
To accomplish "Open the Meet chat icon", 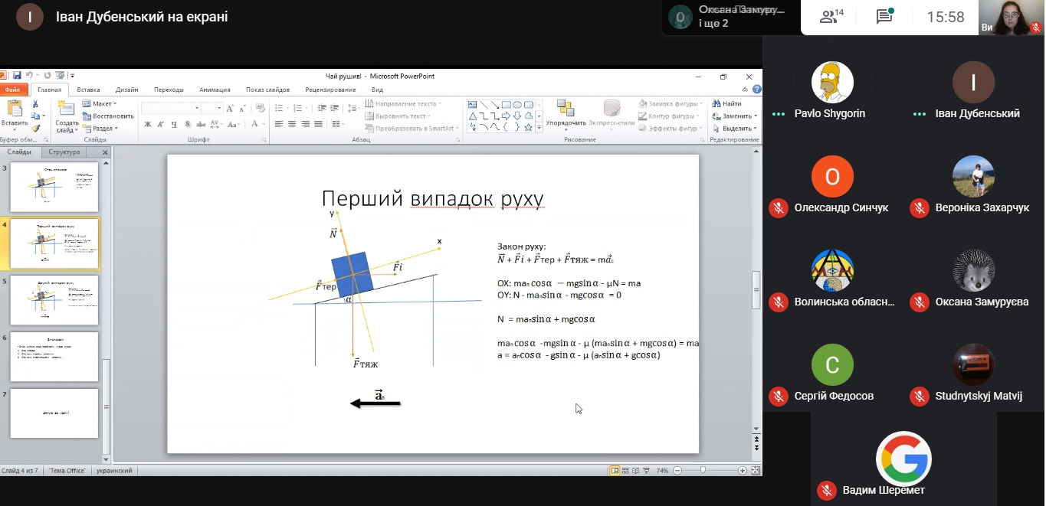I will pyautogui.click(x=884, y=17).
